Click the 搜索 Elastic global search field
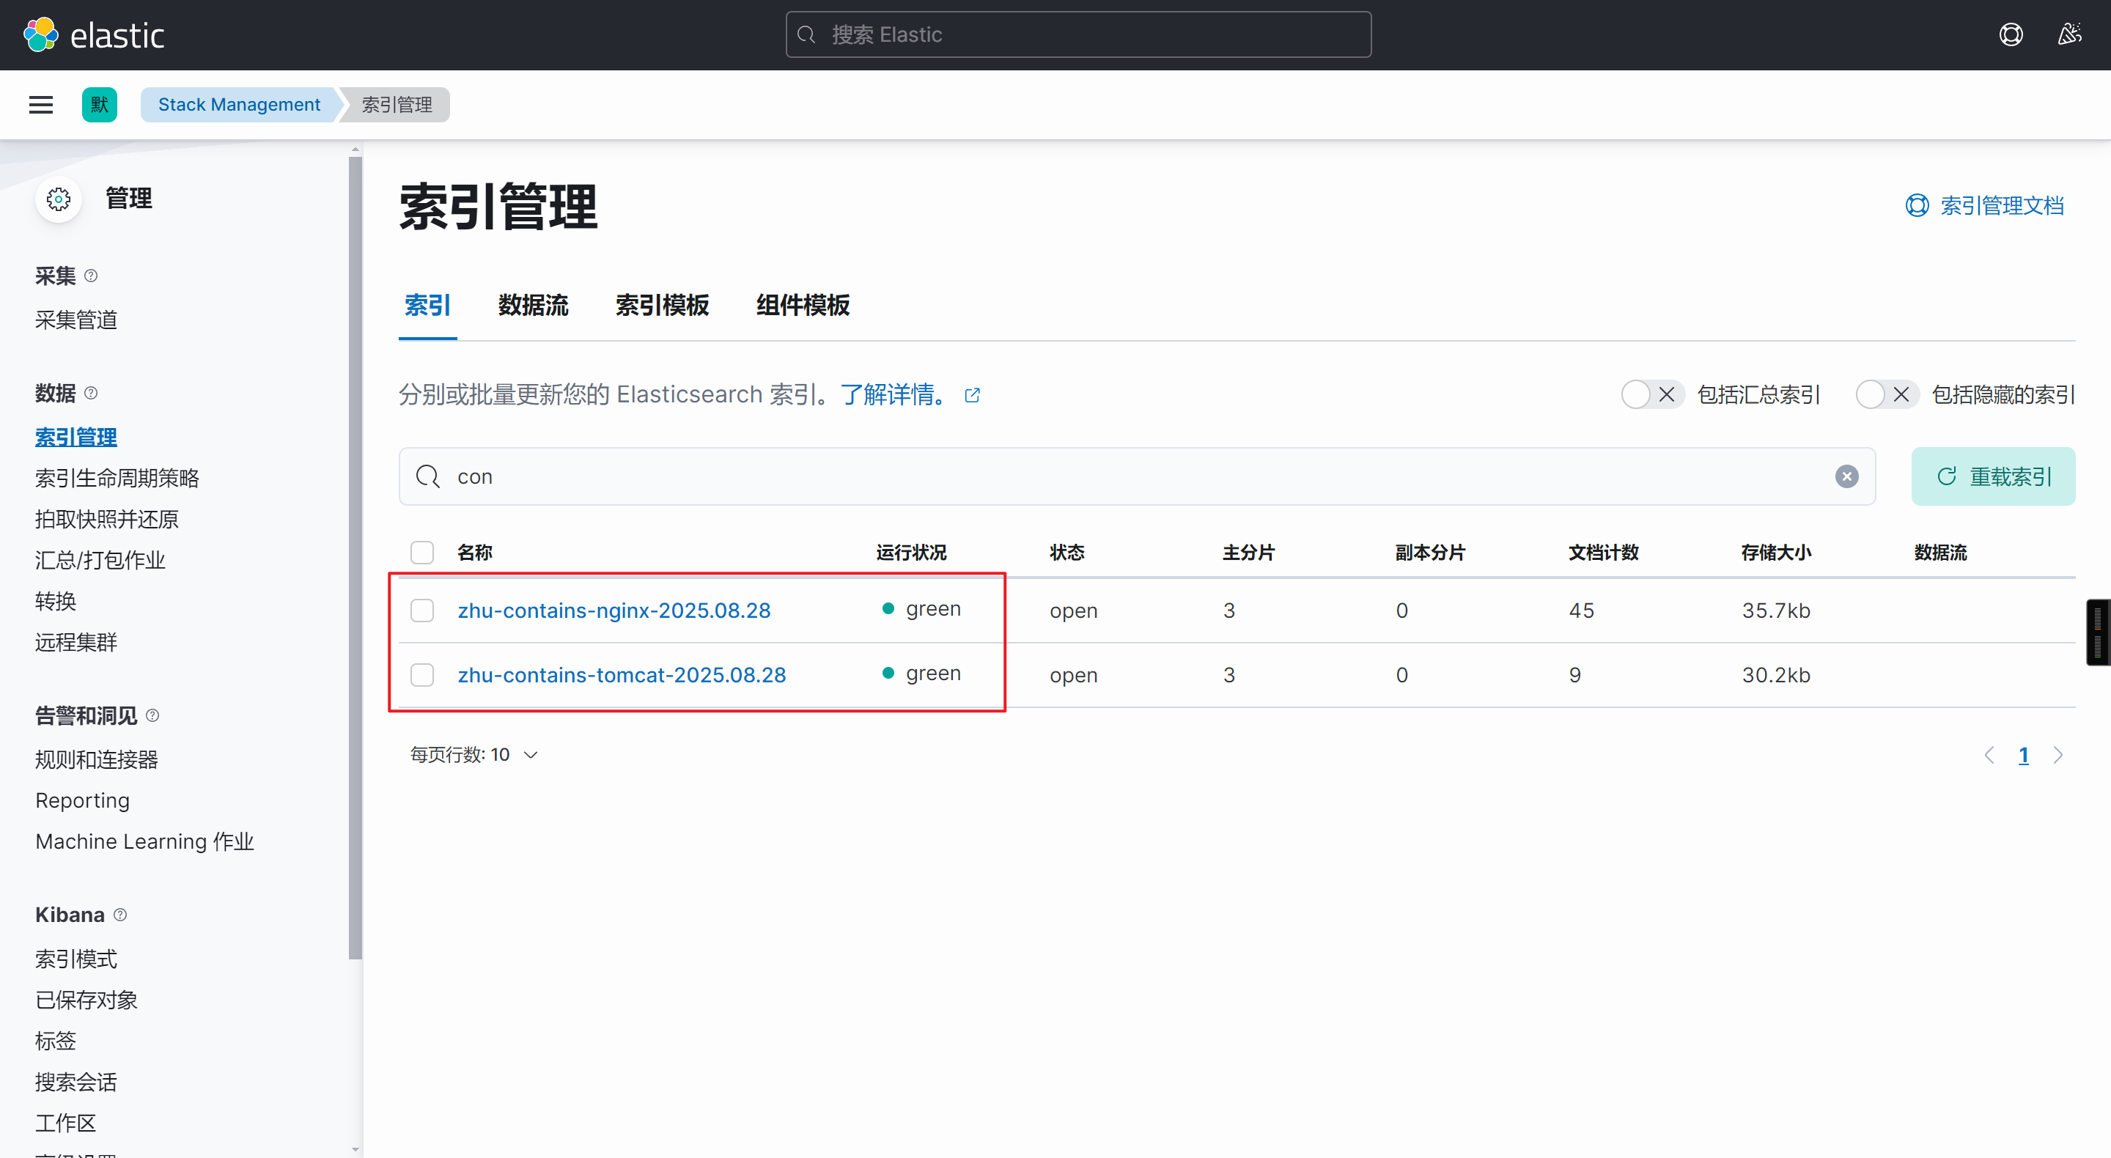This screenshot has height=1158, width=2111. click(x=1078, y=34)
